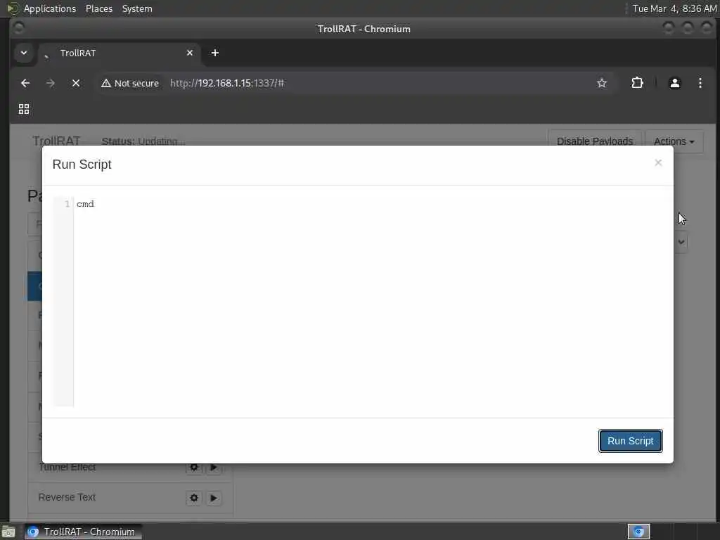Open the Actions dropdown
The height and width of the screenshot is (540, 720).
pos(674,141)
